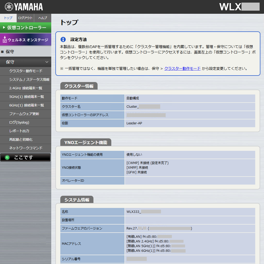
Task: Click the システム情報 section header
Action: 77,200
